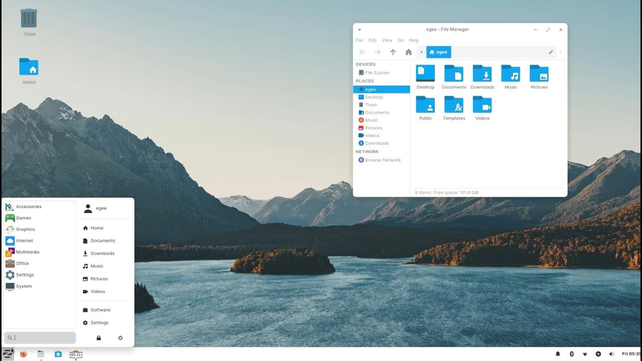Open the Trash icon on the desktop
Screen dimensions: 642x361
click(29, 22)
